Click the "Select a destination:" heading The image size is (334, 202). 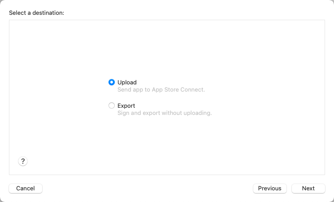36,13
